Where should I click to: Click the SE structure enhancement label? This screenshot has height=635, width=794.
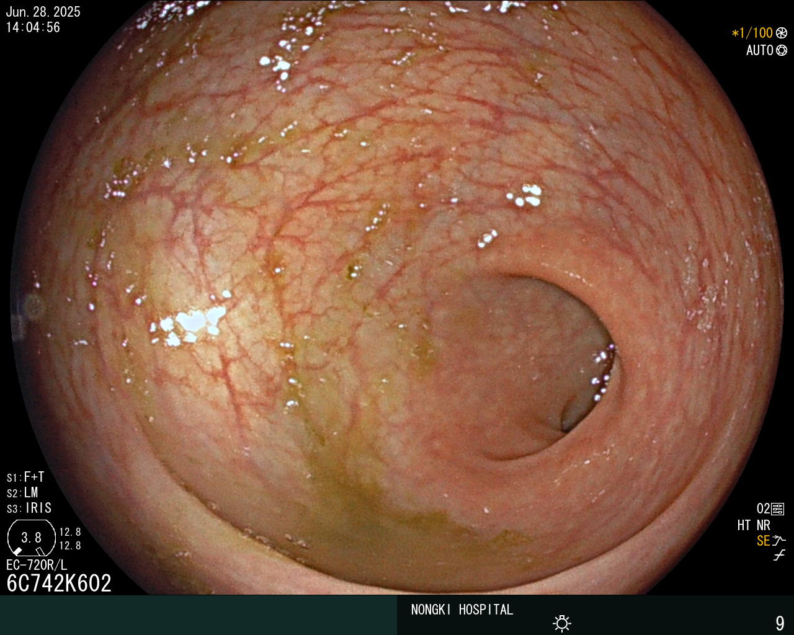tap(763, 541)
